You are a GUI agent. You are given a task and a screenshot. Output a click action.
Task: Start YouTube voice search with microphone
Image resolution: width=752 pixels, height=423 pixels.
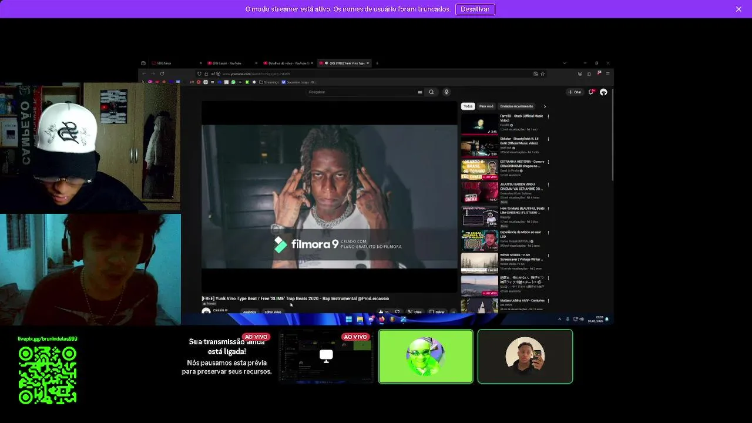446,92
